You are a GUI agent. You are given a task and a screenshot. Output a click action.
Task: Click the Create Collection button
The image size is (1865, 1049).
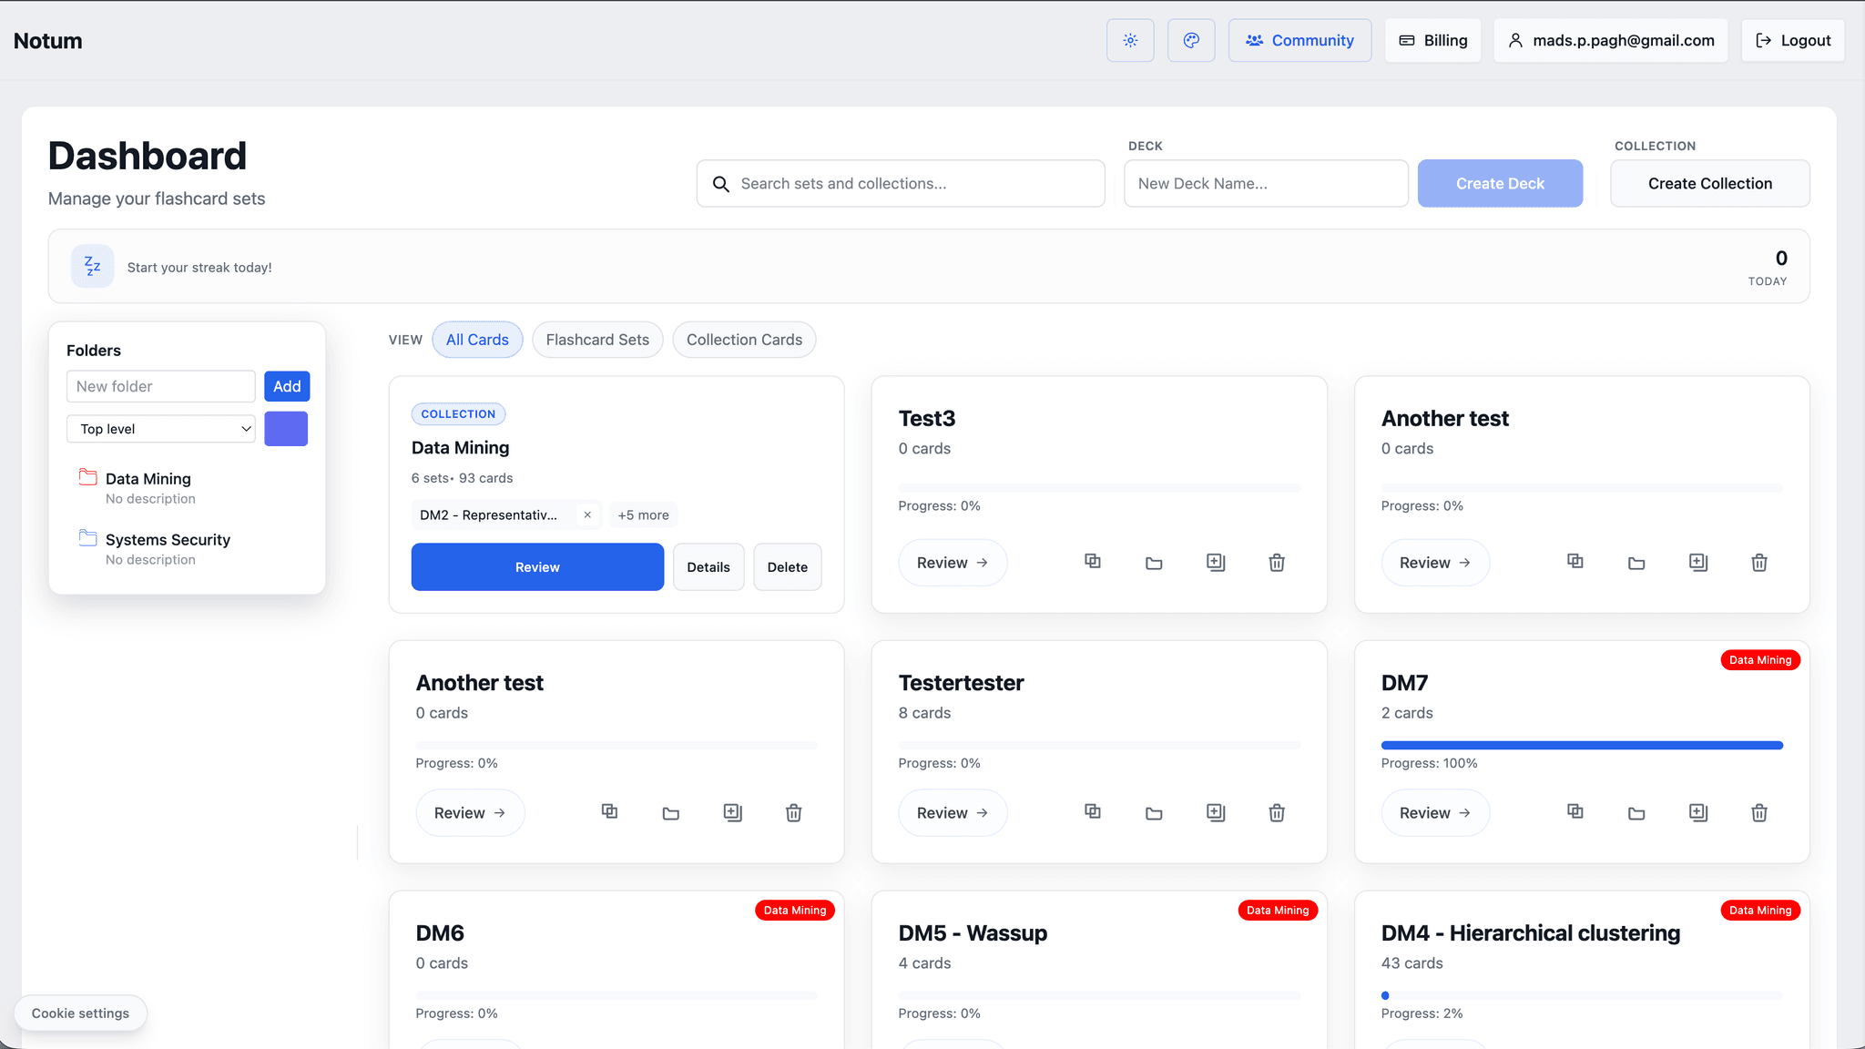(x=1710, y=184)
